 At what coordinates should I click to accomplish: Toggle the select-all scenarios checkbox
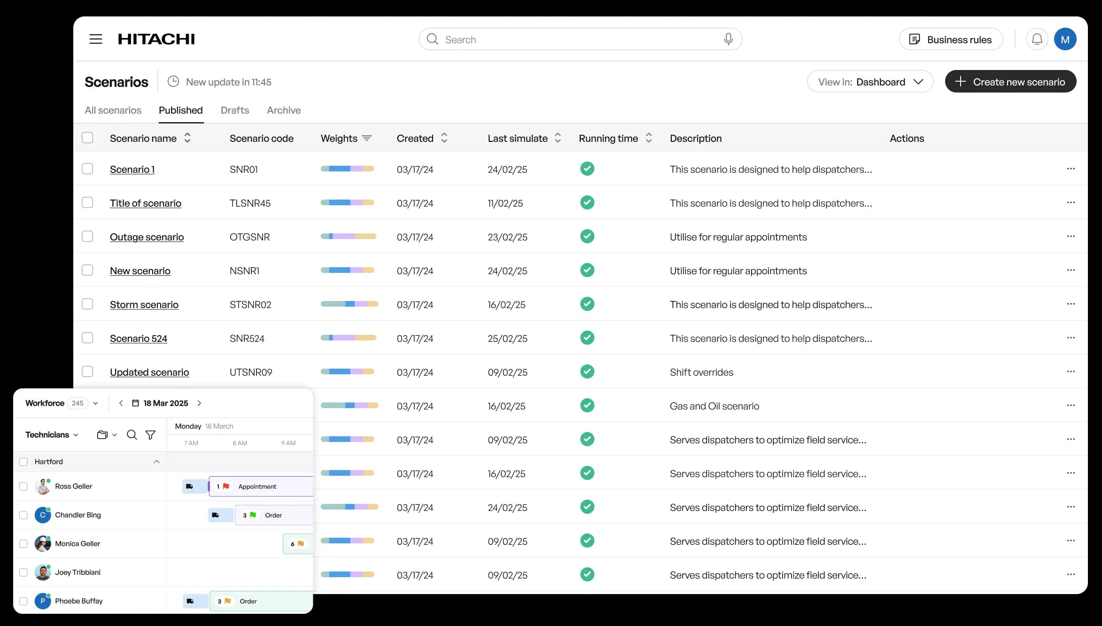click(87, 138)
